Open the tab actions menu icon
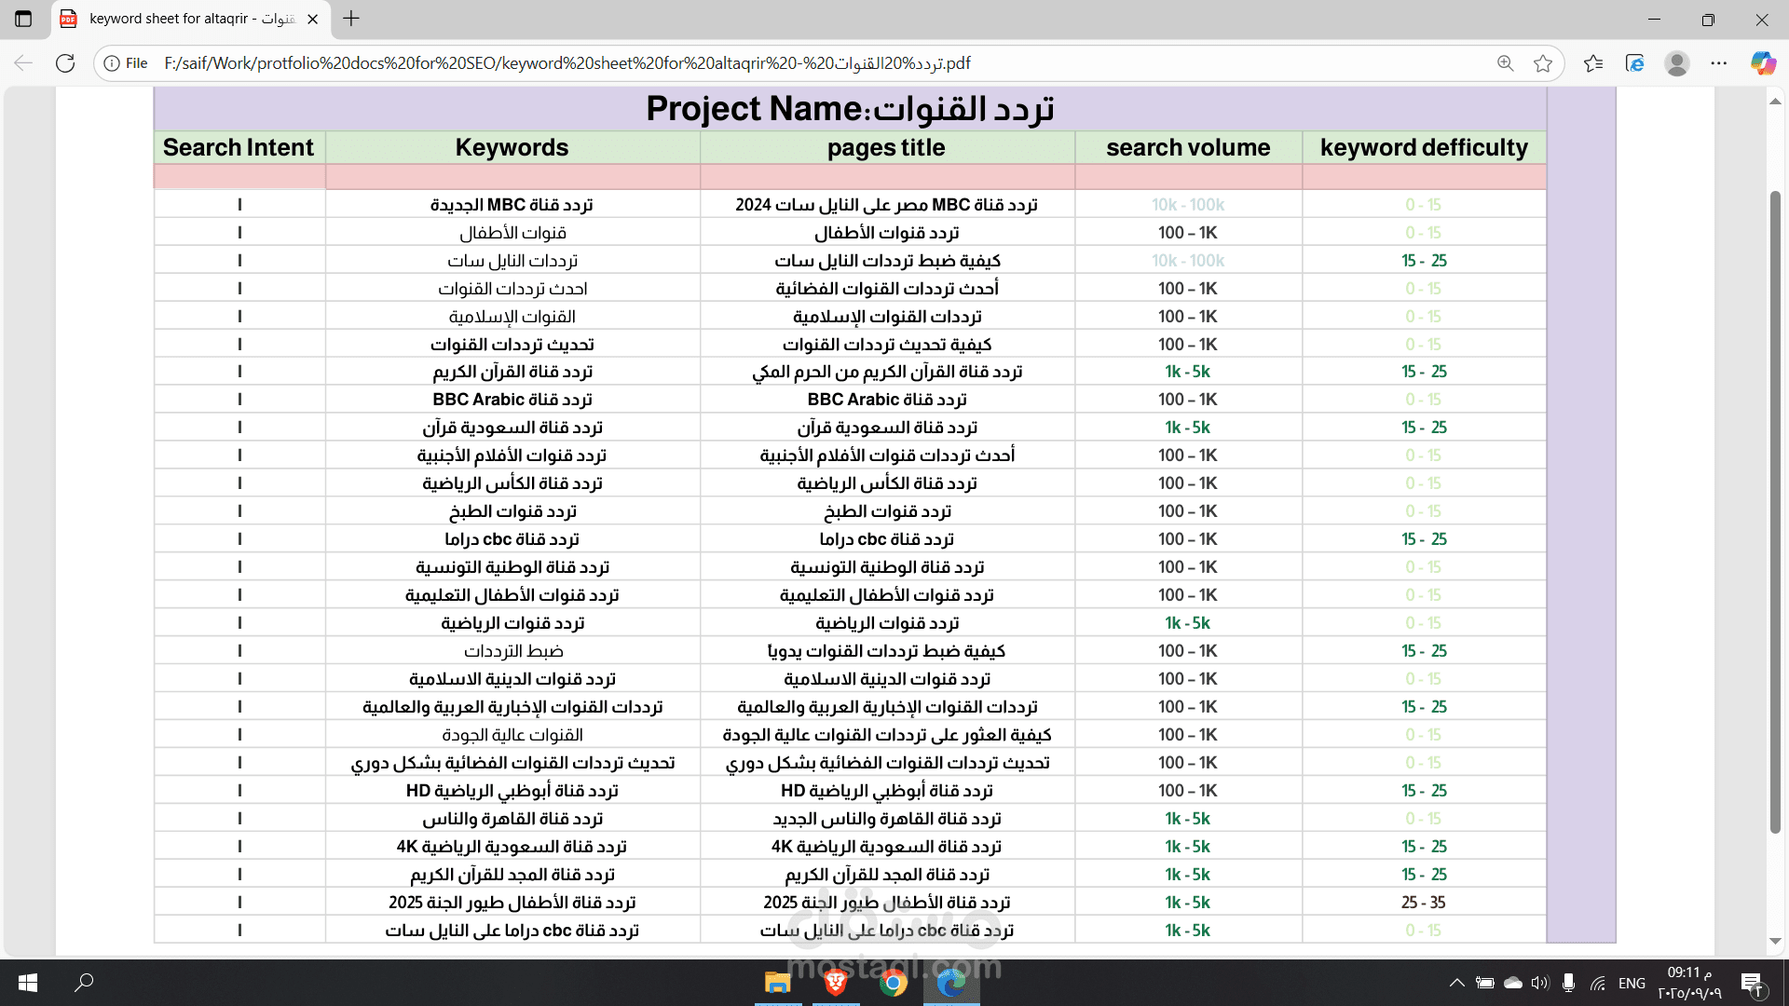This screenshot has height=1006, width=1789. tap(23, 19)
